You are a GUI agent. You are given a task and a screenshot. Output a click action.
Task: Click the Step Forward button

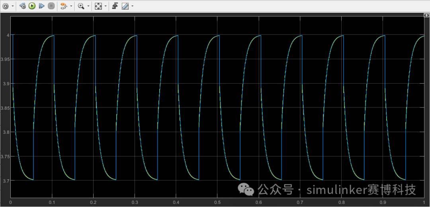[41, 6]
